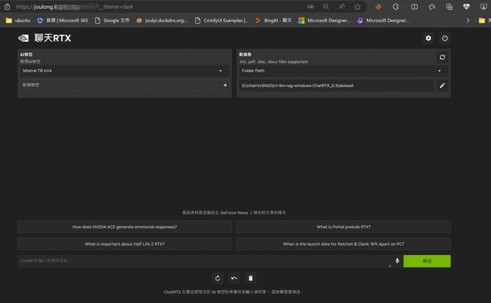Open first Microsoft Designer bookmark with colorful logo
The height and width of the screenshot is (303, 491).
(x=324, y=20)
